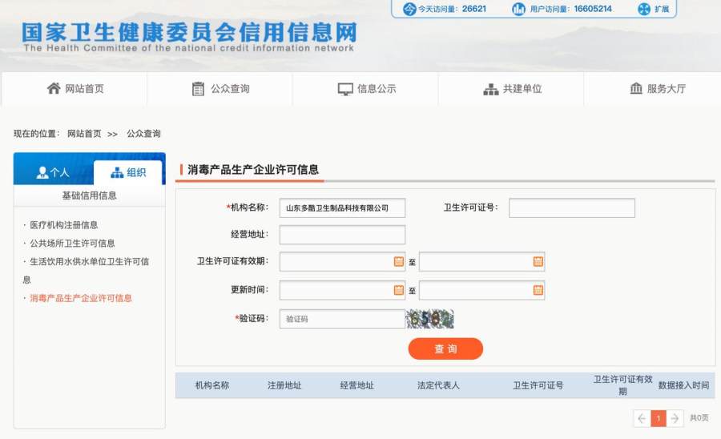Open 服务大厅 navigation item
The height and width of the screenshot is (439, 721).
[657, 89]
